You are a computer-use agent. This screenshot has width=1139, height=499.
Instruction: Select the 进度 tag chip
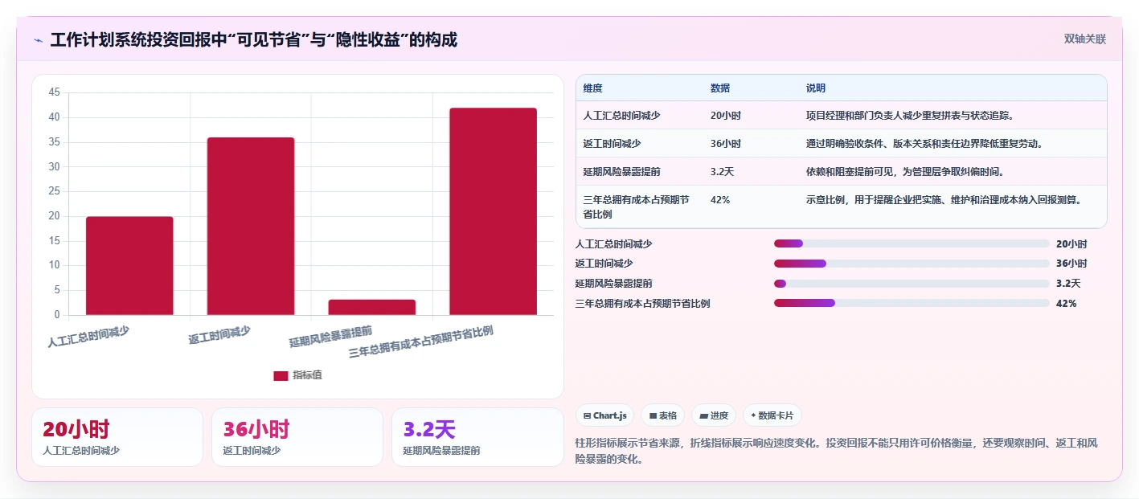pos(714,415)
